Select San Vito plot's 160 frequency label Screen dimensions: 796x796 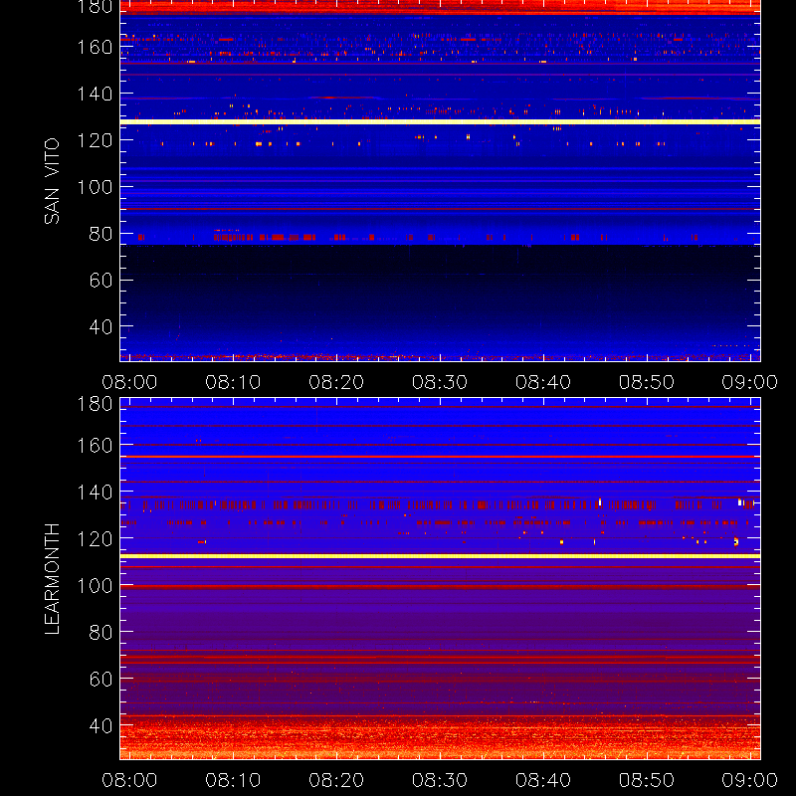(x=95, y=47)
